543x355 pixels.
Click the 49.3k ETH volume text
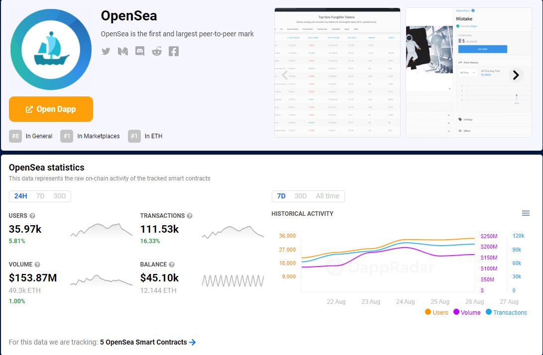[24, 291]
